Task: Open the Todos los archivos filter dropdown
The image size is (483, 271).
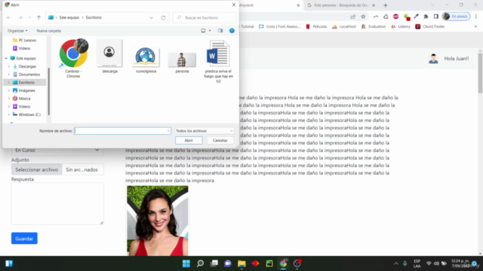Action: pyautogui.click(x=205, y=131)
